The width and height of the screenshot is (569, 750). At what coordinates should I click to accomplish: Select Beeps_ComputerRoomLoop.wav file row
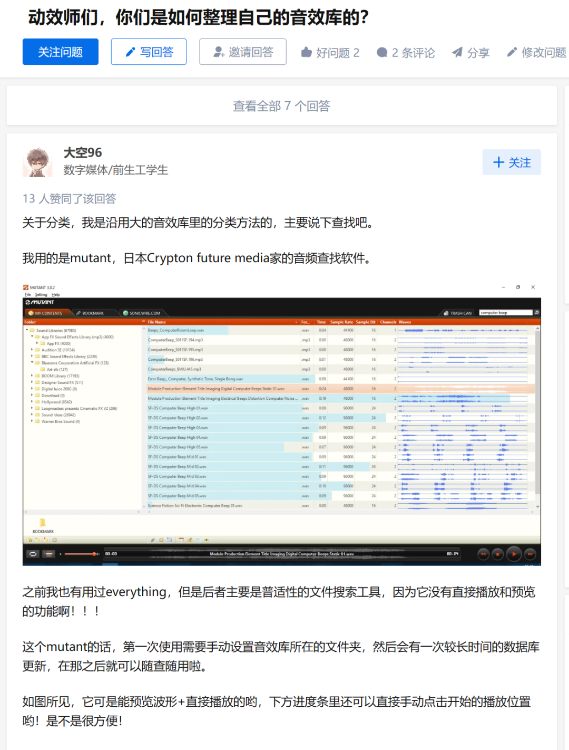(x=340, y=330)
